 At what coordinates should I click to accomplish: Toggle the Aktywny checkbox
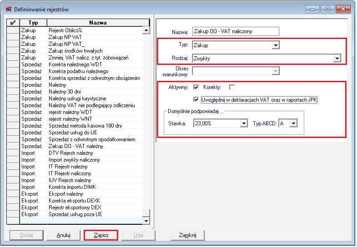pyautogui.click(x=196, y=87)
